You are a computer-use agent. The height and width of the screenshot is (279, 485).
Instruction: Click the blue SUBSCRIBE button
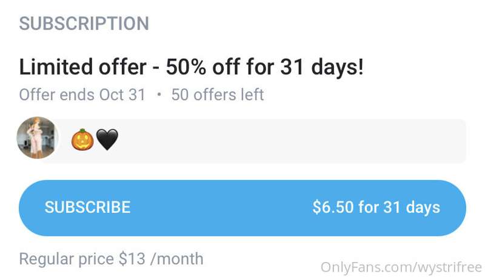click(242, 208)
